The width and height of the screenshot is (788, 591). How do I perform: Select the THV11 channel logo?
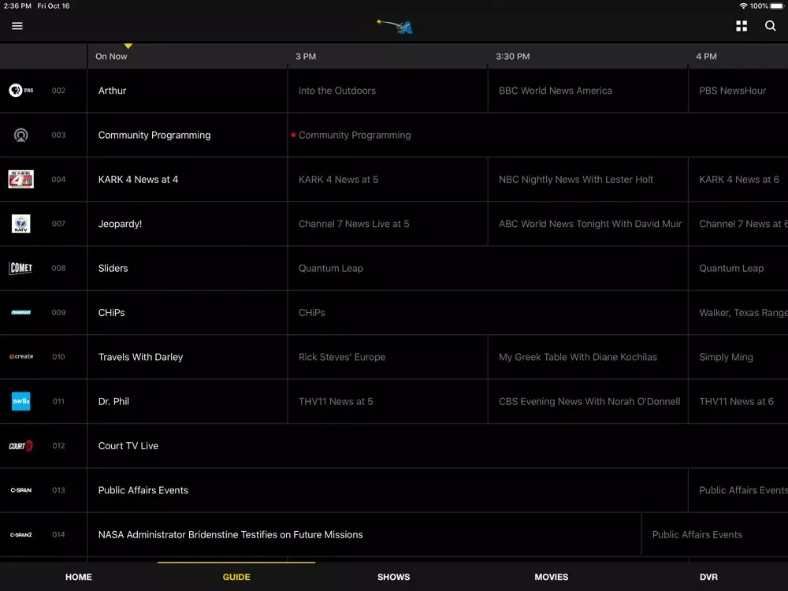point(21,401)
